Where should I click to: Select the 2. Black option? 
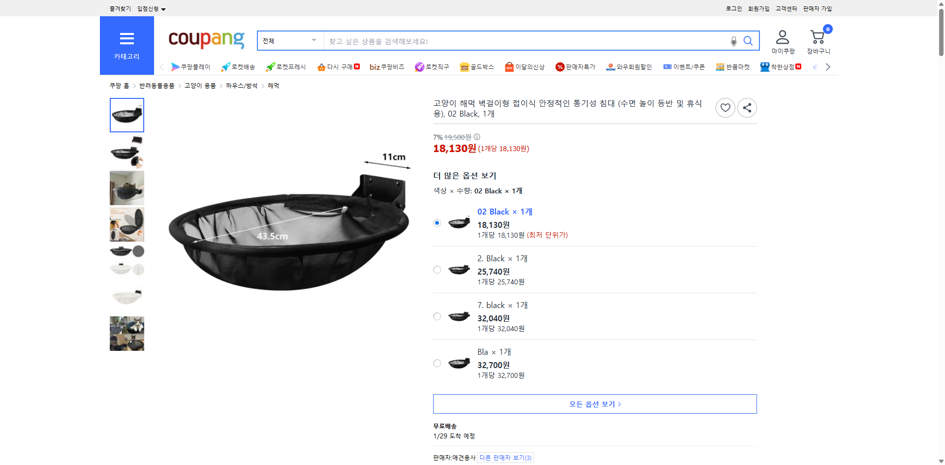coord(437,270)
